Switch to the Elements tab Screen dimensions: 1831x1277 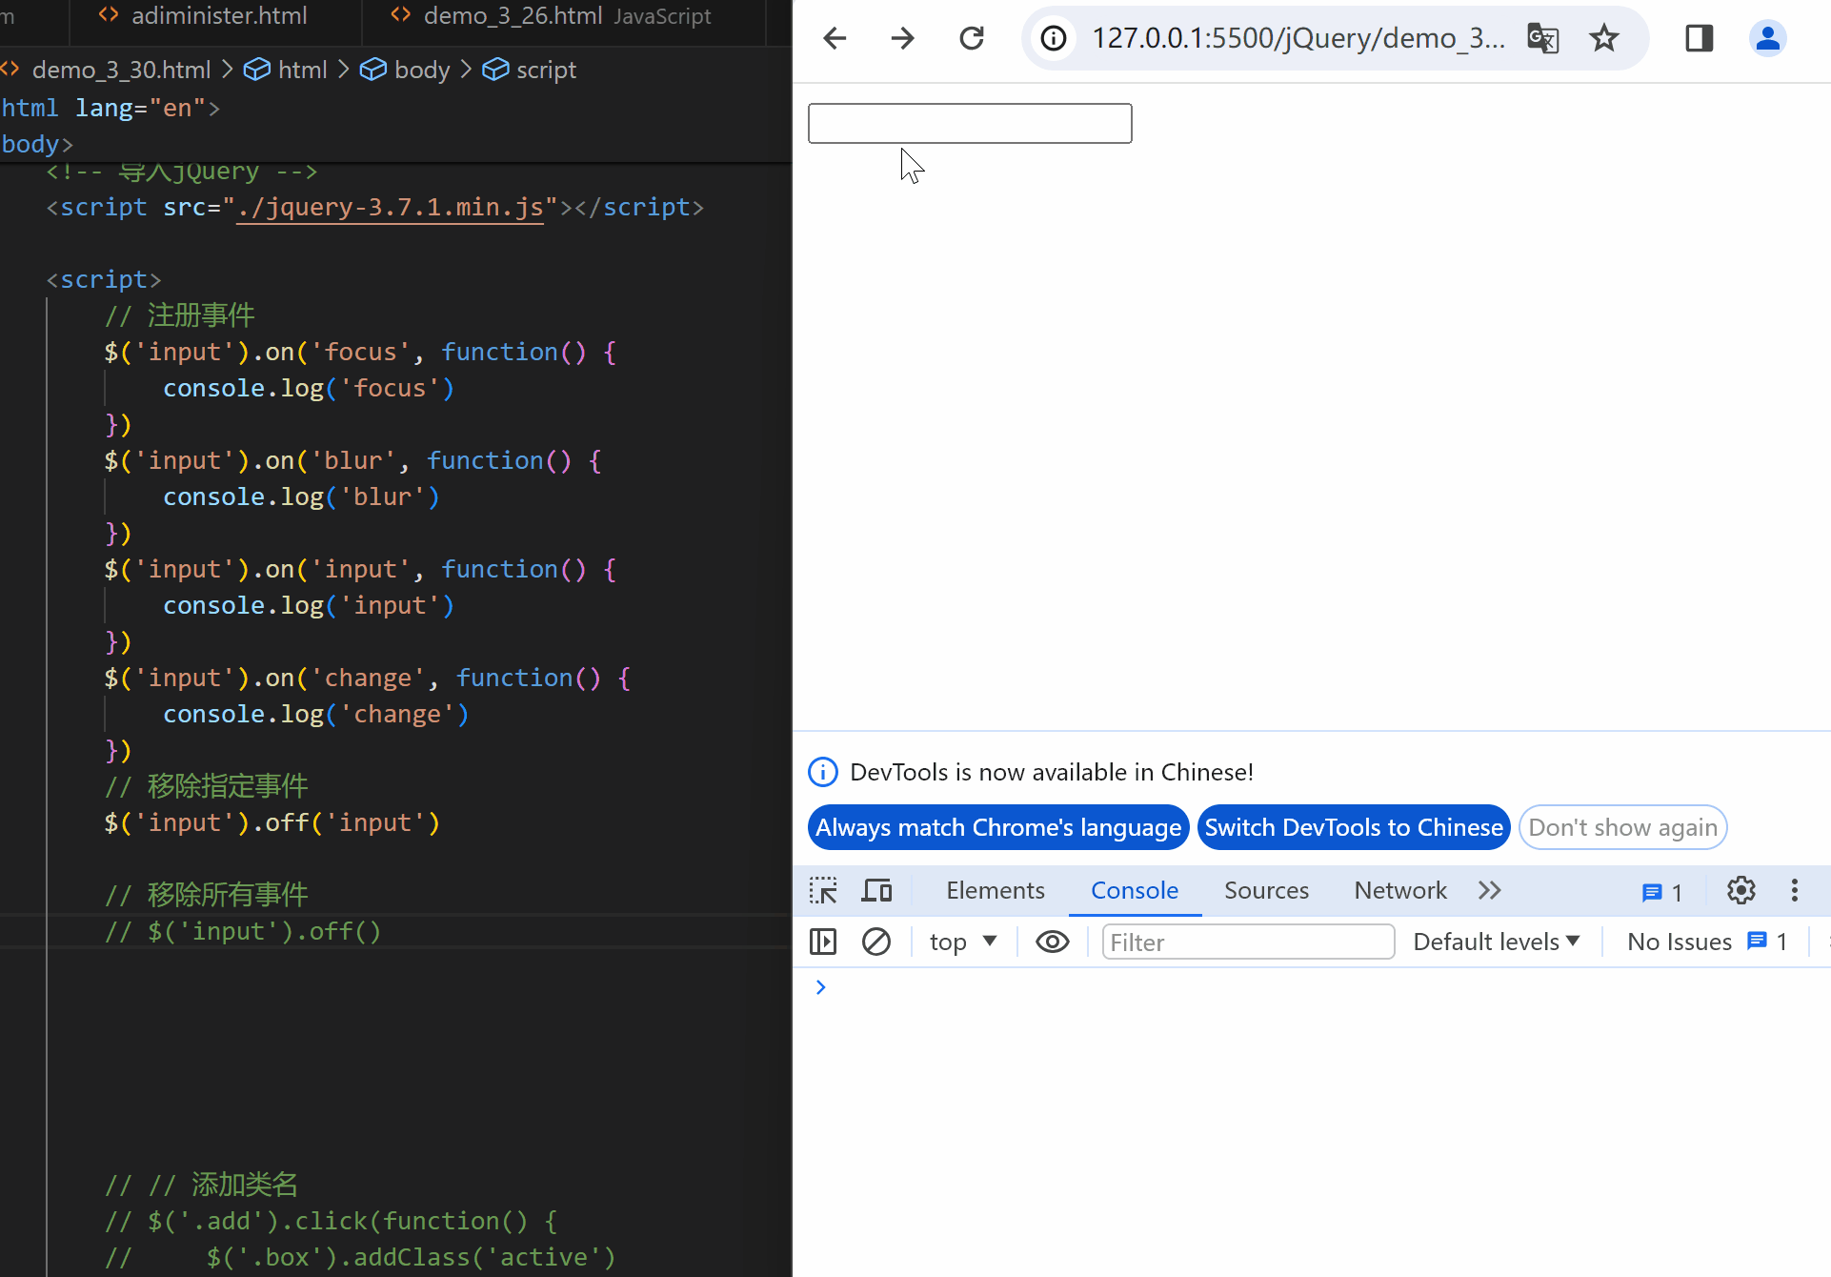coord(995,890)
